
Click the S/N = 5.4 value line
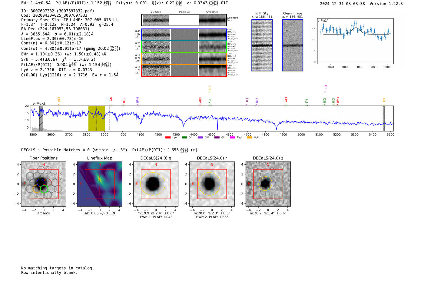click(x=58, y=59)
